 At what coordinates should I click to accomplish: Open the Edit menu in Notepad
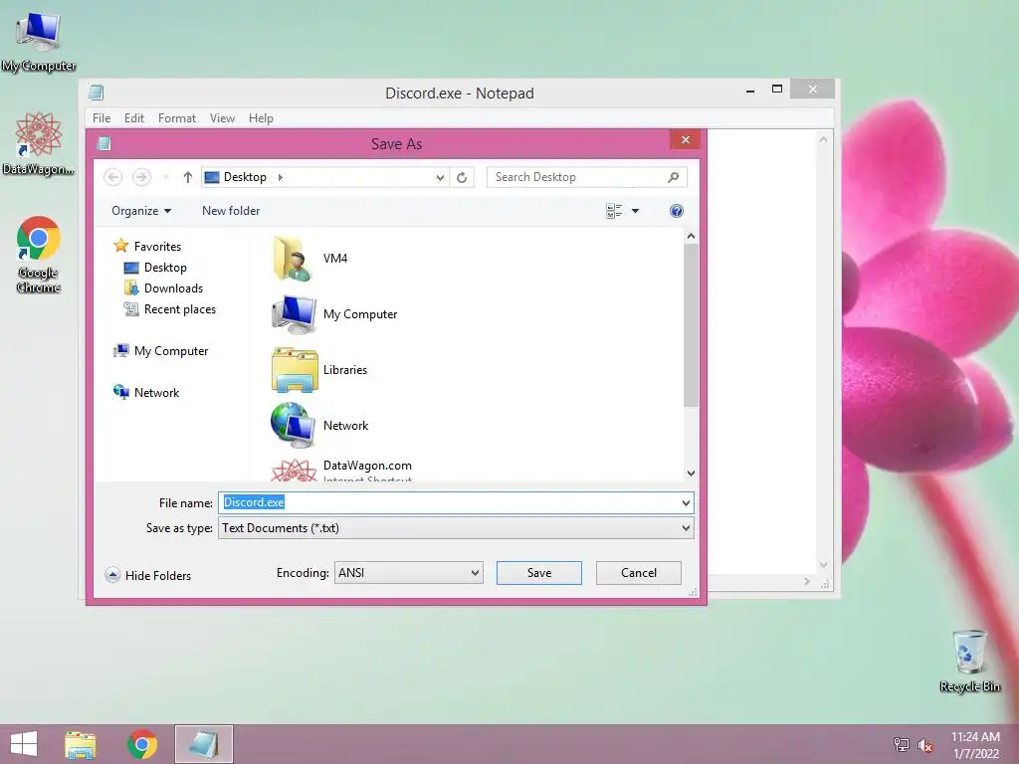[x=134, y=118]
